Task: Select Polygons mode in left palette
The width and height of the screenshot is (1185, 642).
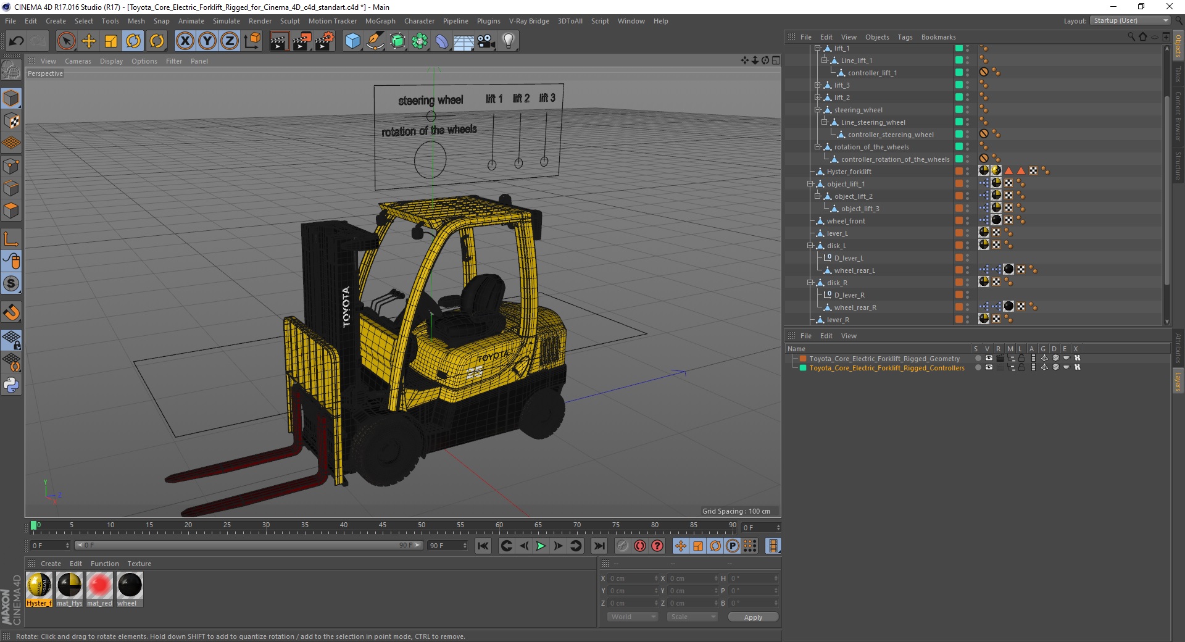Action: click(x=11, y=211)
